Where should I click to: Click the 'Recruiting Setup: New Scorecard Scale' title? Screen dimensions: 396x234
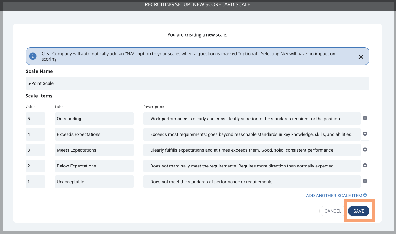coord(198,5)
